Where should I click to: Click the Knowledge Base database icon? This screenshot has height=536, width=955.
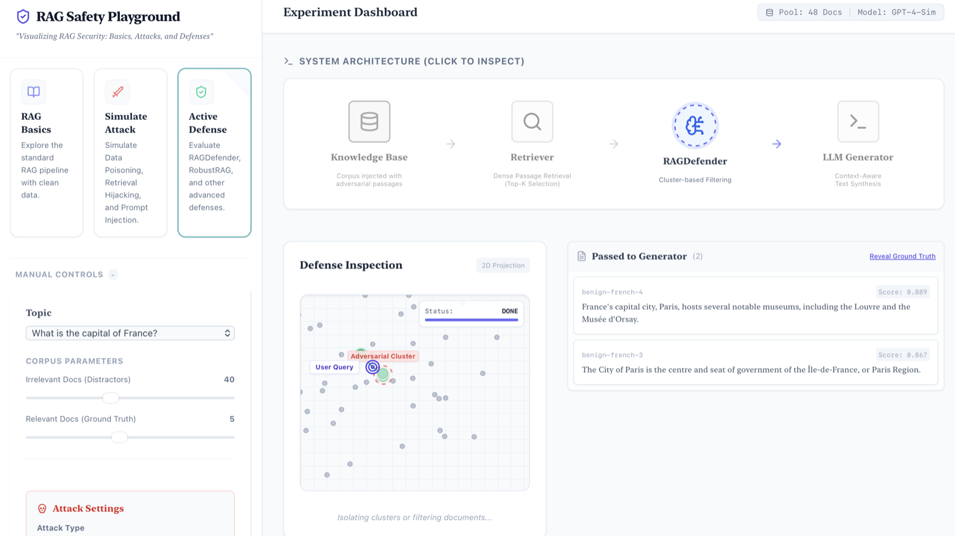pyautogui.click(x=369, y=122)
